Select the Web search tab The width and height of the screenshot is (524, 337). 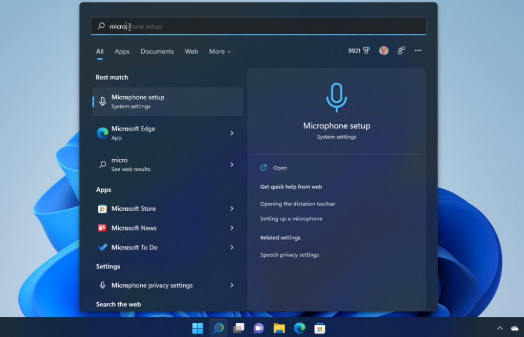191,52
